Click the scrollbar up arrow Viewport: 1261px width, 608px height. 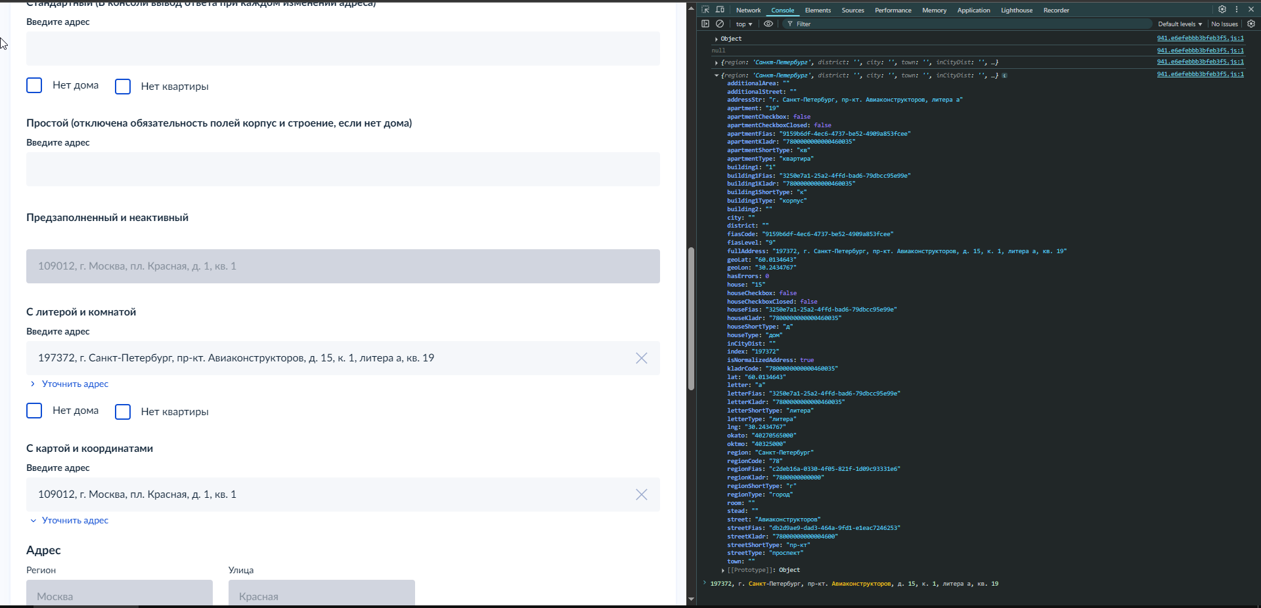691,7
